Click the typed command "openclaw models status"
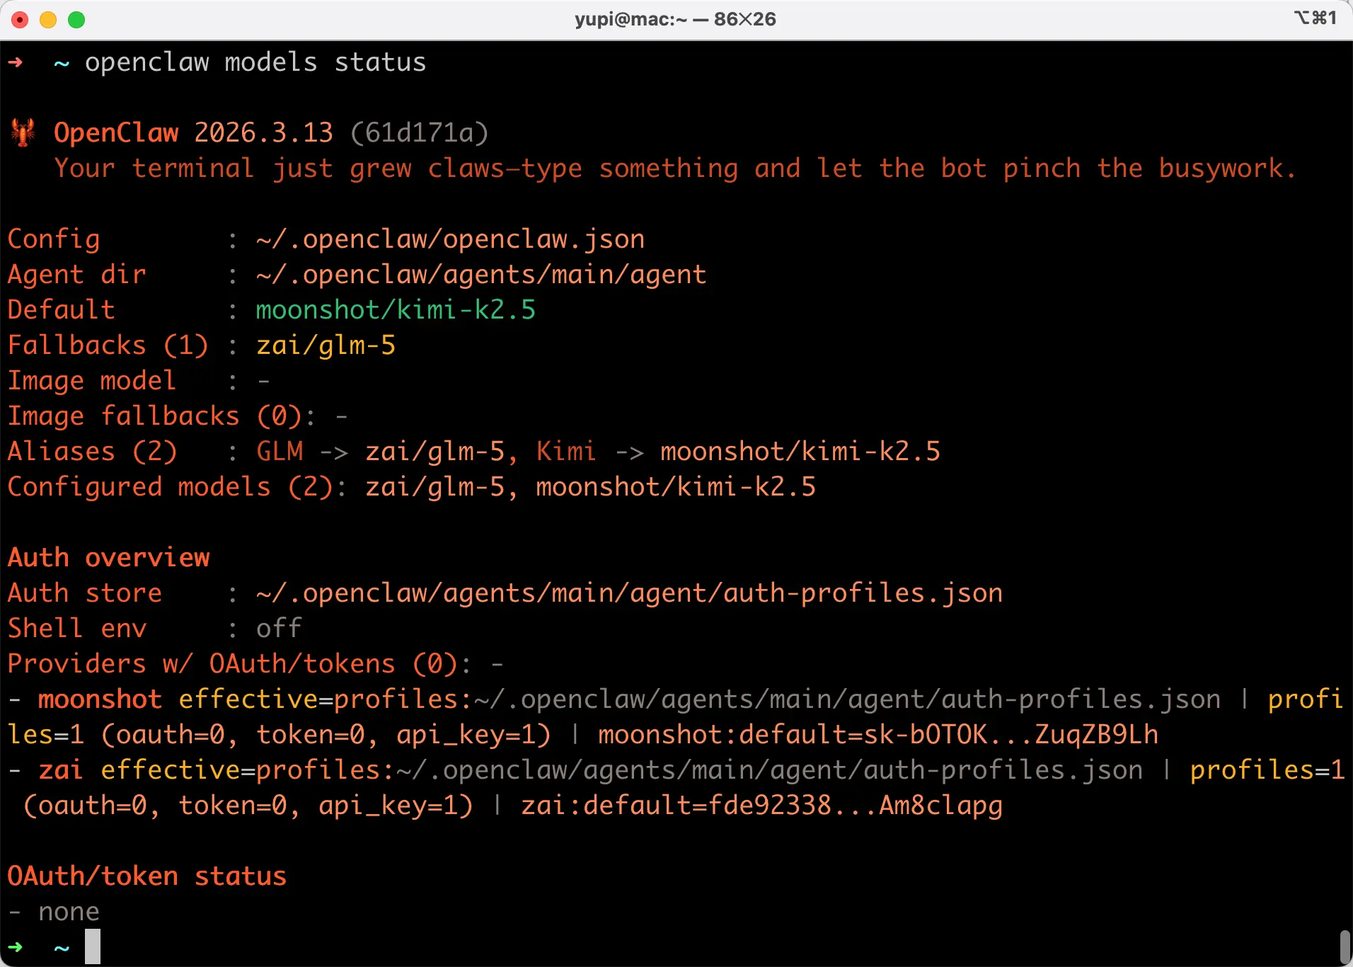This screenshot has height=967, width=1353. point(255,62)
